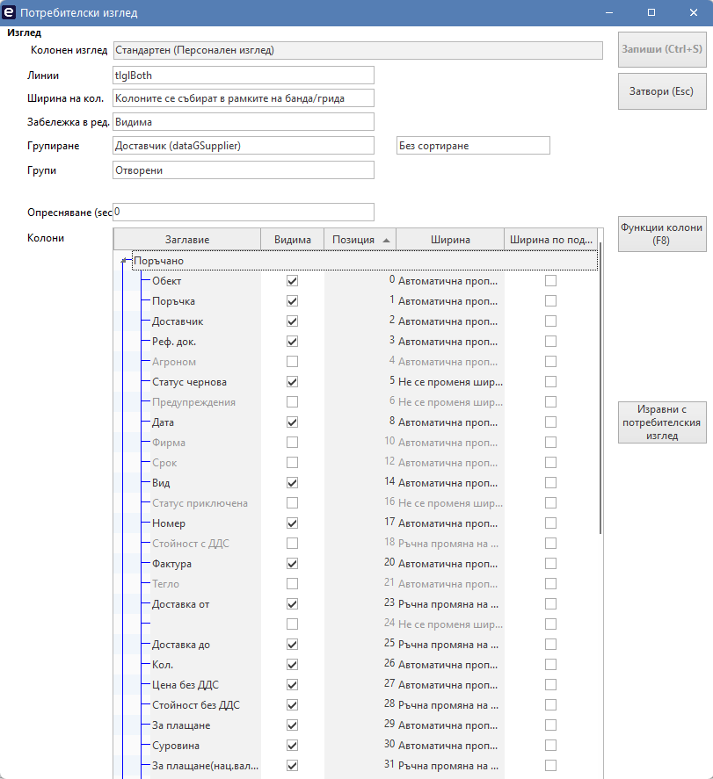713x779 pixels.
Task: Click the width cell for Доставка от
Action: (x=450, y=604)
